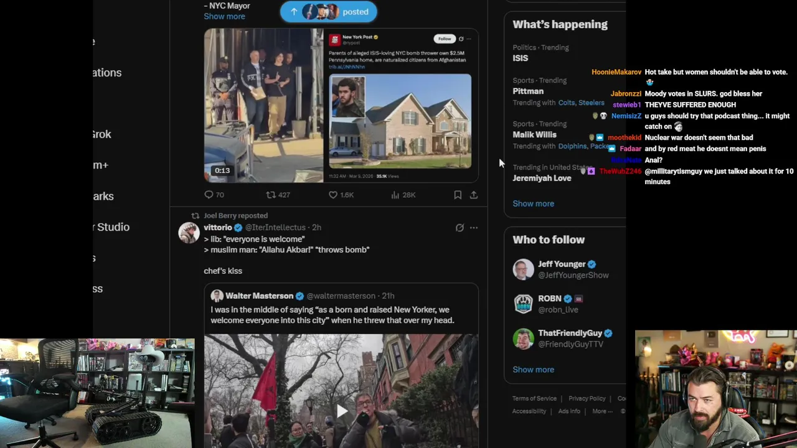Screen dimensions: 797x448
Task: Like the tweet with 1.6K likes
Action: pos(341,195)
